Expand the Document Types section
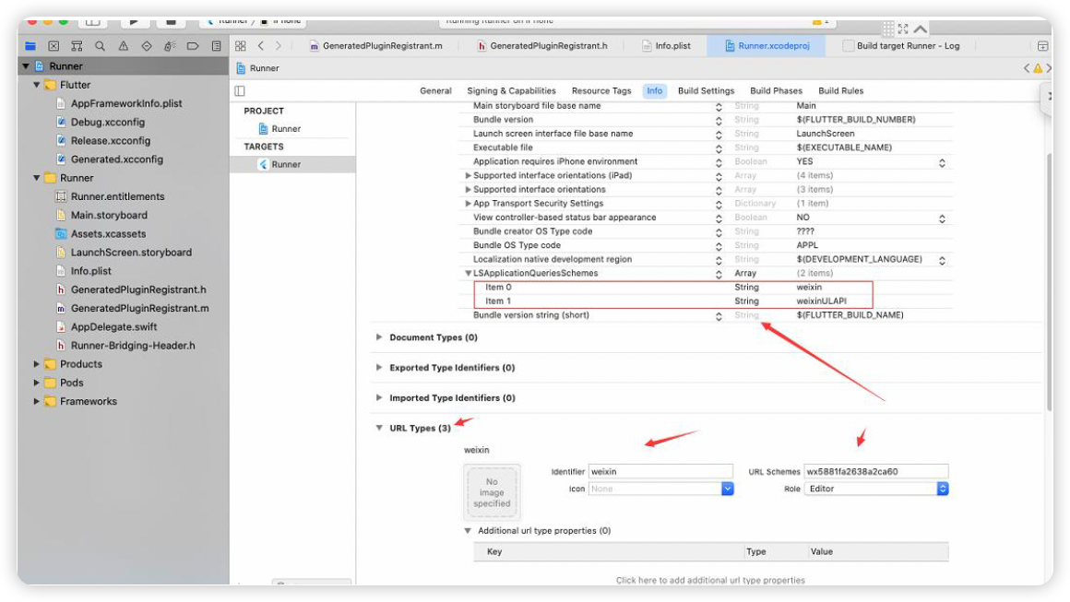 pyautogui.click(x=379, y=337)
